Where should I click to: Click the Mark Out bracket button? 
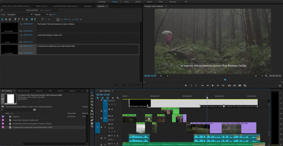(196, 86)
